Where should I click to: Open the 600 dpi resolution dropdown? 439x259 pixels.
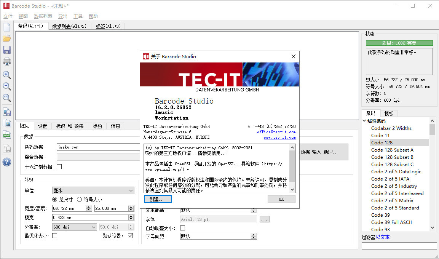[75, 227]
